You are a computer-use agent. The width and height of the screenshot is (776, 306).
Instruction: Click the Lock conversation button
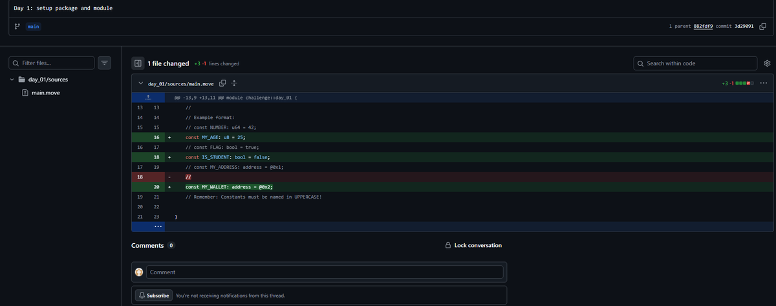pos(473,246)
